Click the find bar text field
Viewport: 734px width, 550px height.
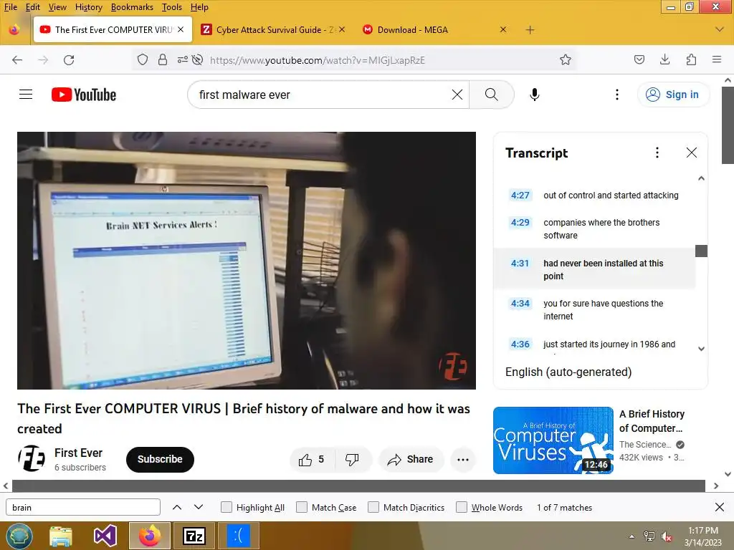click(83, 507)
